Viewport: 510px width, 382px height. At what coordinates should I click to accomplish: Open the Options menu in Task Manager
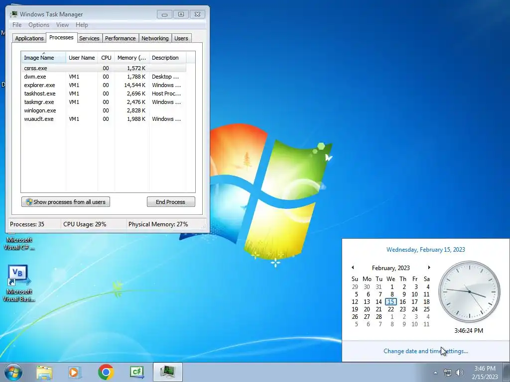pos(39,25)
